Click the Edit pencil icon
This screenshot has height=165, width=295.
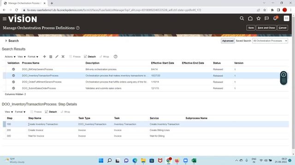57,56
